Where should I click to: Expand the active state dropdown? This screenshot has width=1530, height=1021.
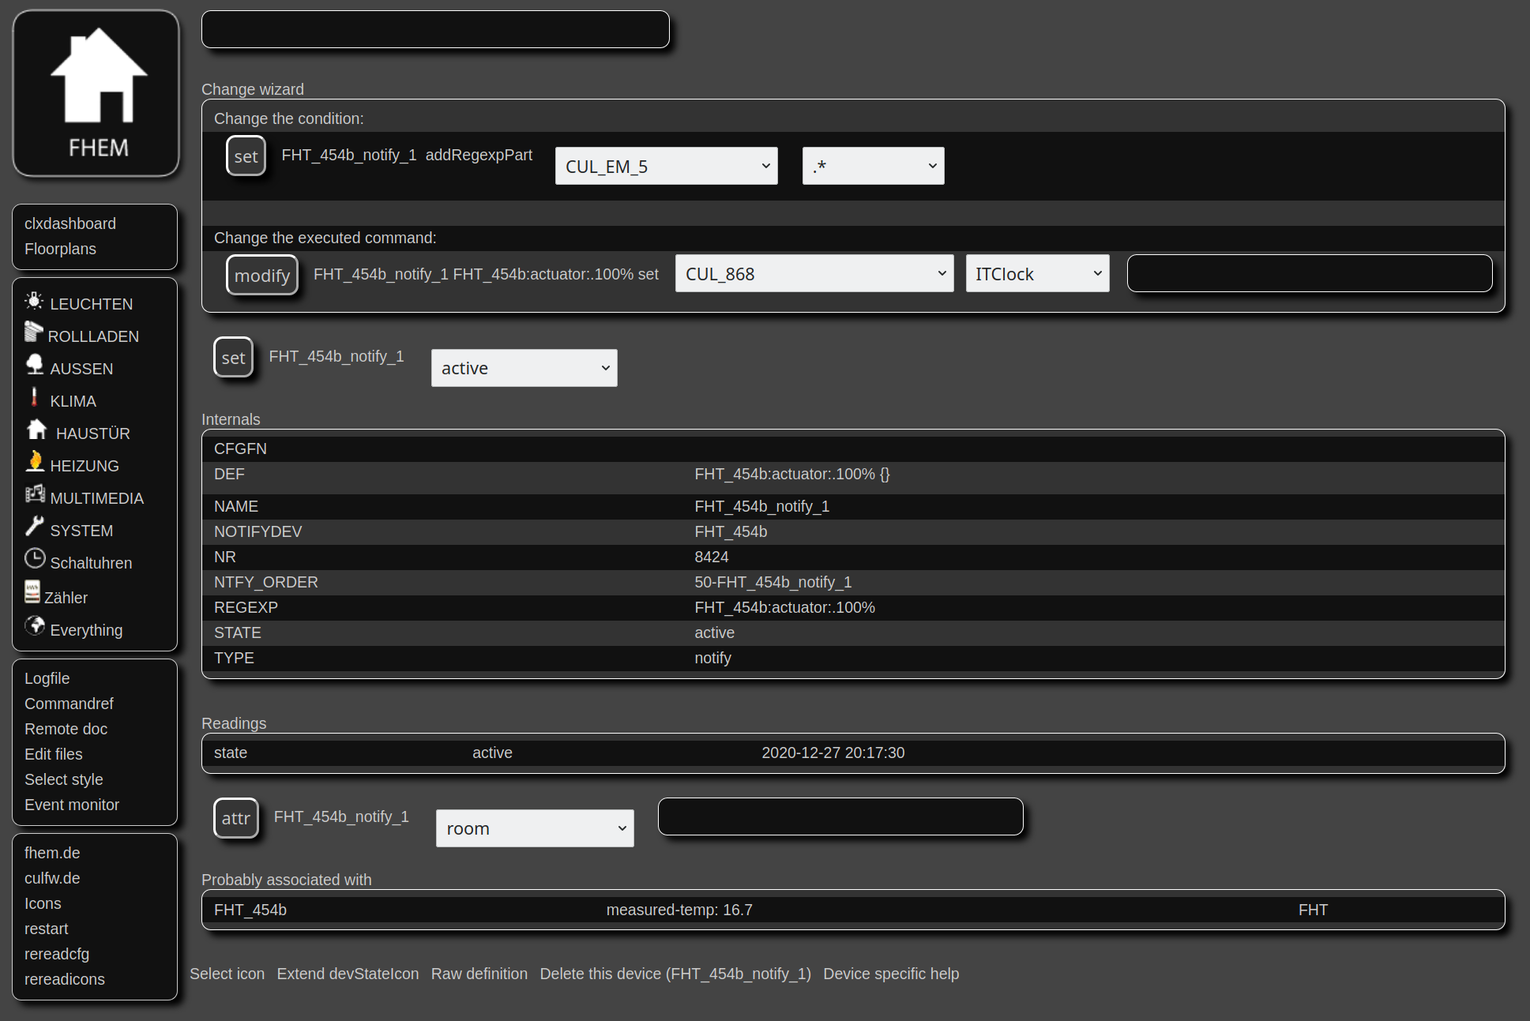coord(524,369)
